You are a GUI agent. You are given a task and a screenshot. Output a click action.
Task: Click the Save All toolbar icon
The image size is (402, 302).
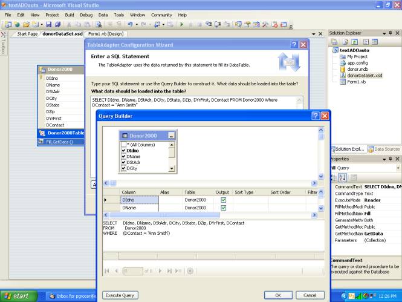coord(57,24)
